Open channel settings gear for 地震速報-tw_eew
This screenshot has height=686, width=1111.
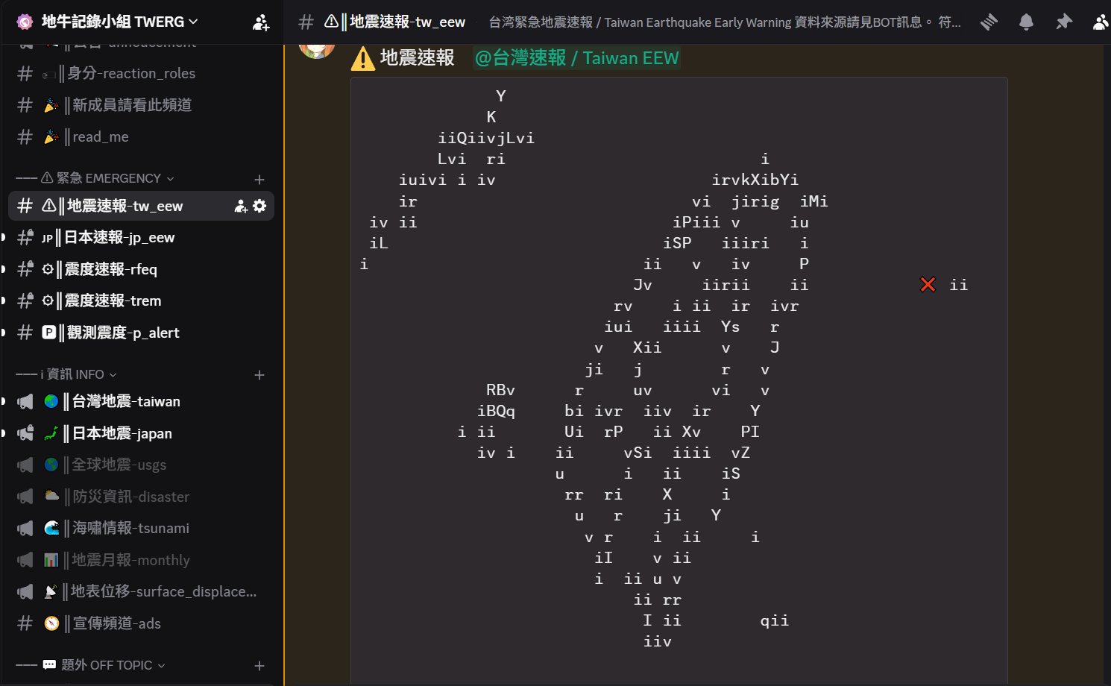pyautogui.click(x=259, y=206)
